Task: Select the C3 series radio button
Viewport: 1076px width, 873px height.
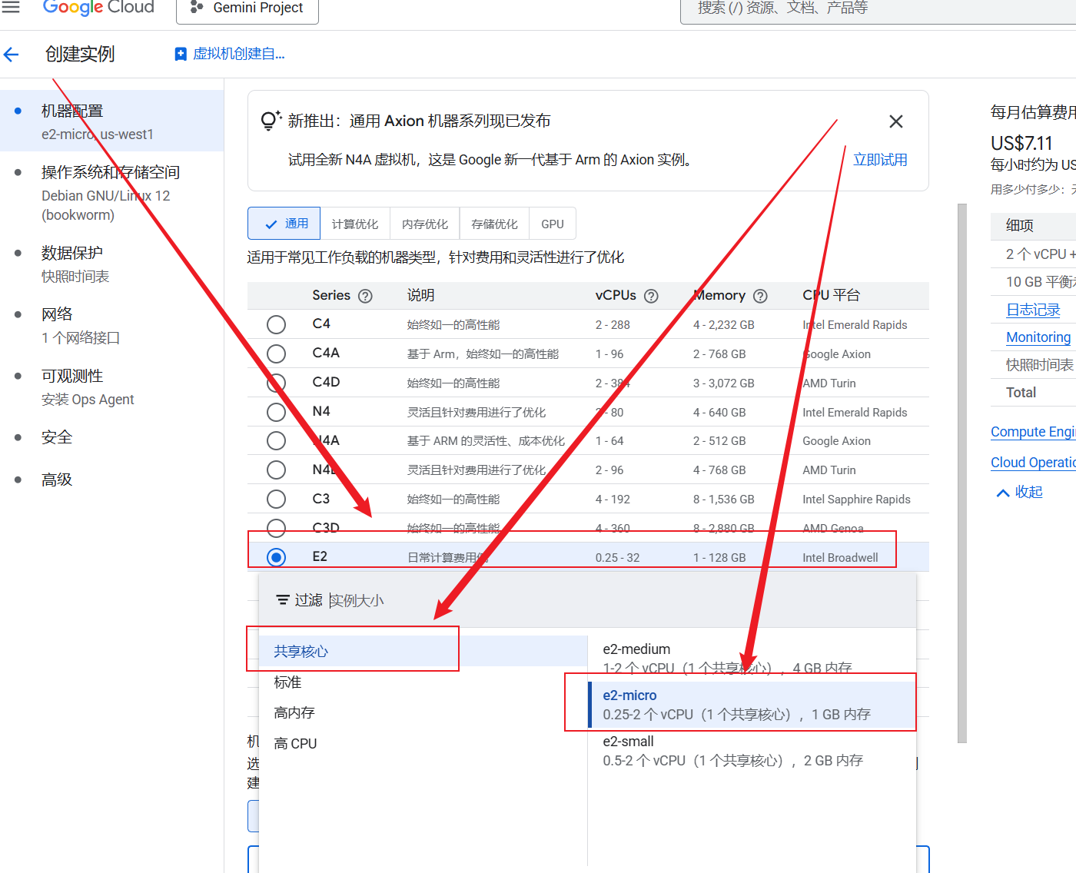Action: pyautogui.click(x=276, y=500)
